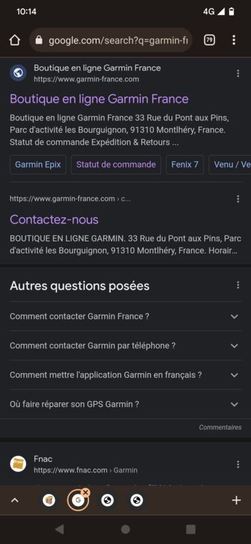Open the tab switcher showing 79 tabs
The height and width of the screenshot is (544, 251).
coord(209,40)
